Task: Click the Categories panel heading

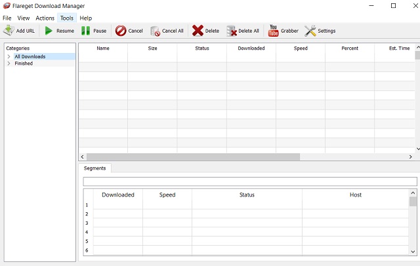Action: (x=18, y=48)
